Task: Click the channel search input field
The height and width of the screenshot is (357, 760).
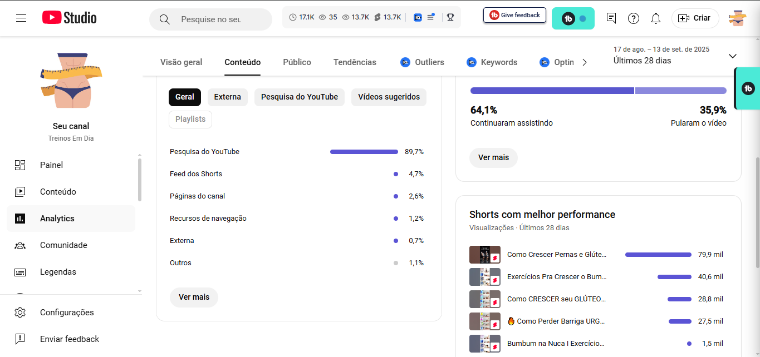Action: (212, 19)
